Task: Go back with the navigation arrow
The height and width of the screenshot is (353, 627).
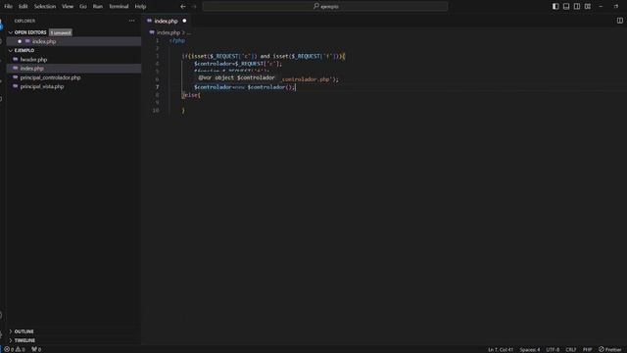Action: 183,7
